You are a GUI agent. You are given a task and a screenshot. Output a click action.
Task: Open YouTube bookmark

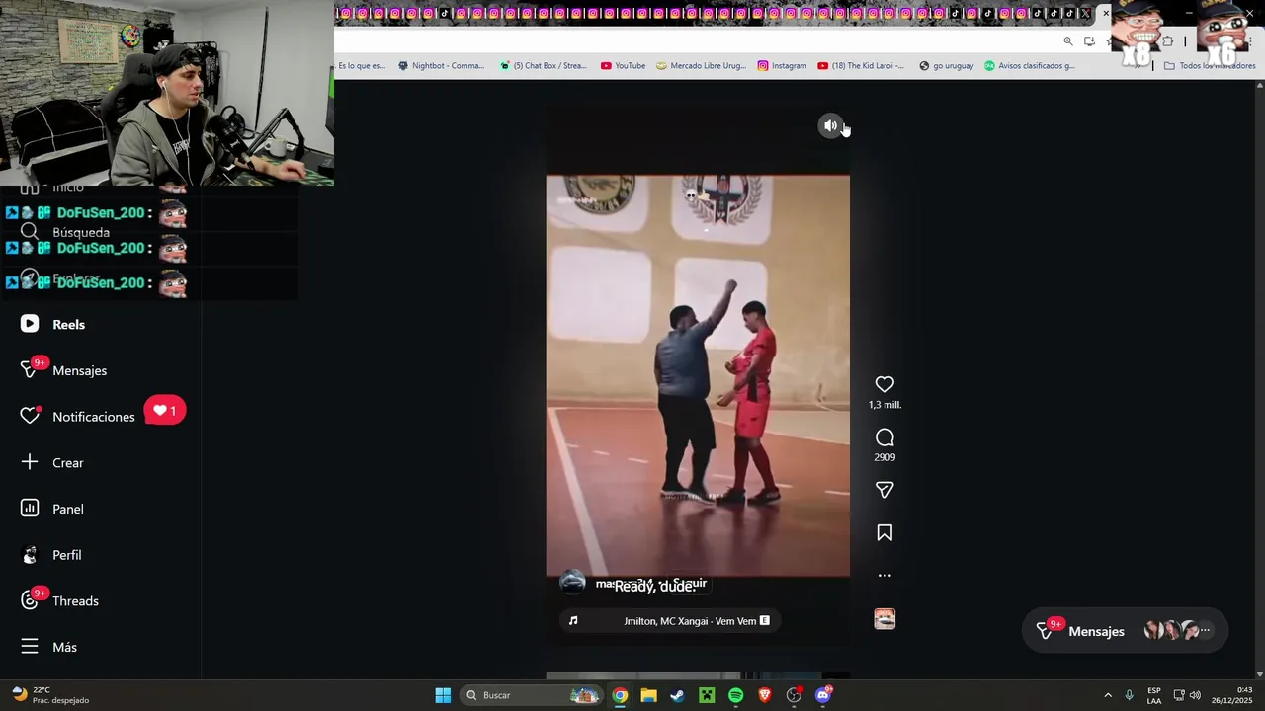(x=623, y=66)
